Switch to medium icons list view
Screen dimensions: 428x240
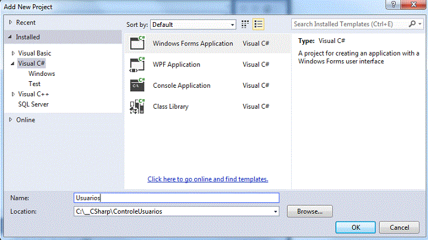[258, 24]
